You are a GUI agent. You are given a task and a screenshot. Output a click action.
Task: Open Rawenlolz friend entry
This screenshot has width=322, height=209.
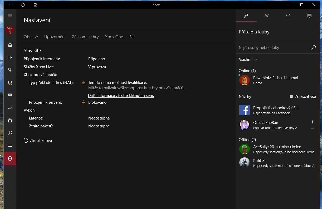278,80
